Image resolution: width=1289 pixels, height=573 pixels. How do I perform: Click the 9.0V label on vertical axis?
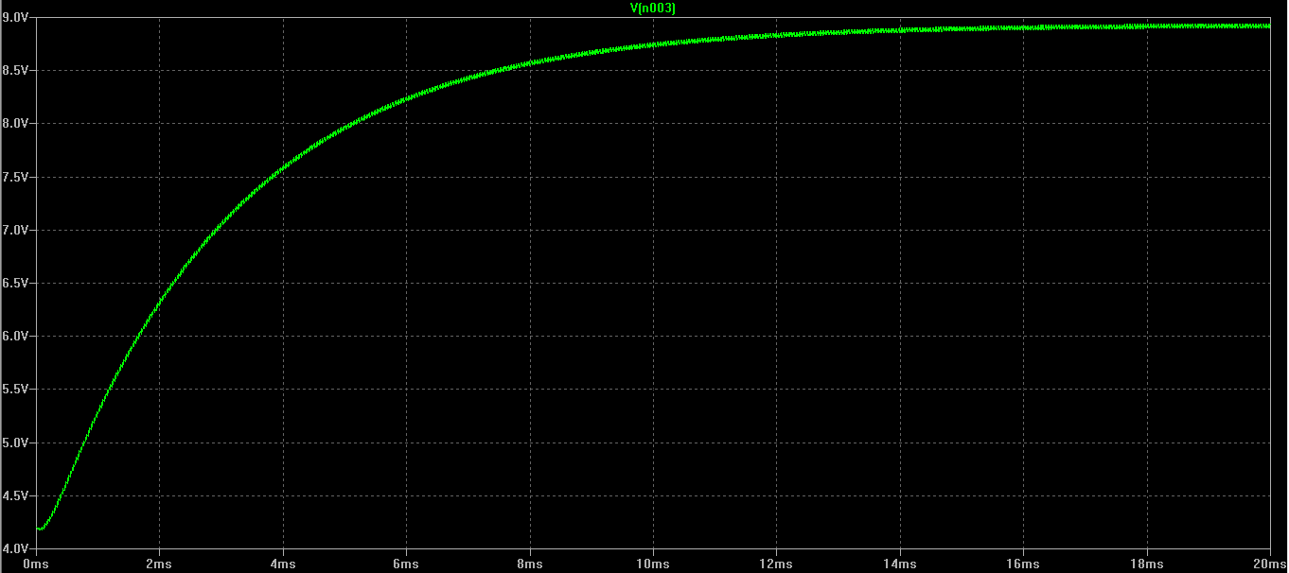[x=15, y=18]
